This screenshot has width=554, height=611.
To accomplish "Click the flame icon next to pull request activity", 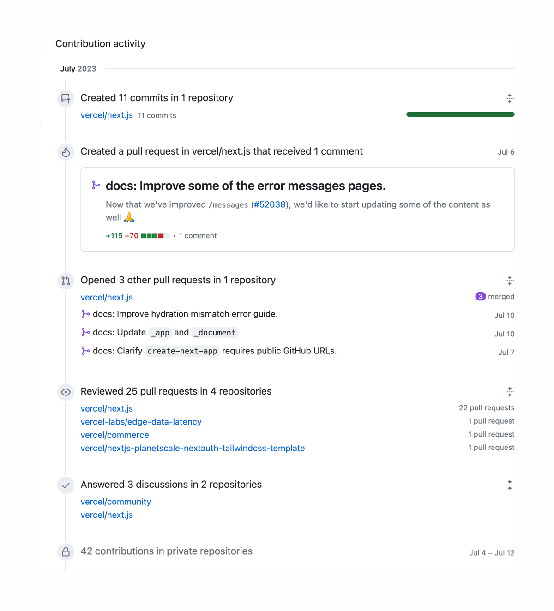I will coord(66,152).
